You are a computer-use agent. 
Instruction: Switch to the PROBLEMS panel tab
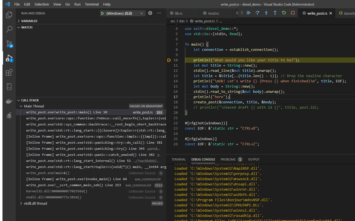(228, 159)
